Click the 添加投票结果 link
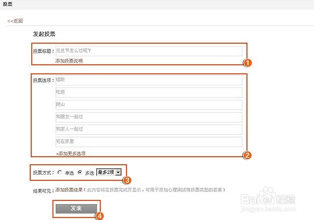This screenshot has height=220, width=314. [69, 190]
